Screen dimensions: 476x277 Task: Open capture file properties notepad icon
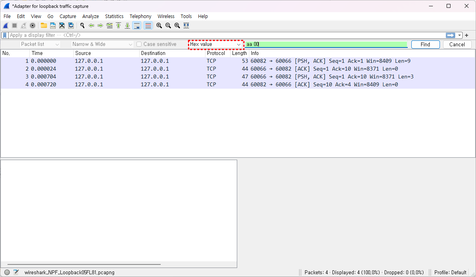16,272
